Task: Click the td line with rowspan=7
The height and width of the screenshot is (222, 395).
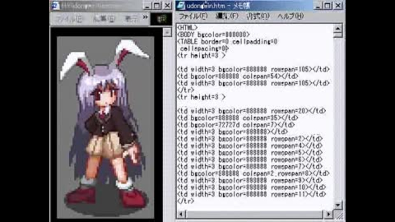Action: point(250,166)
